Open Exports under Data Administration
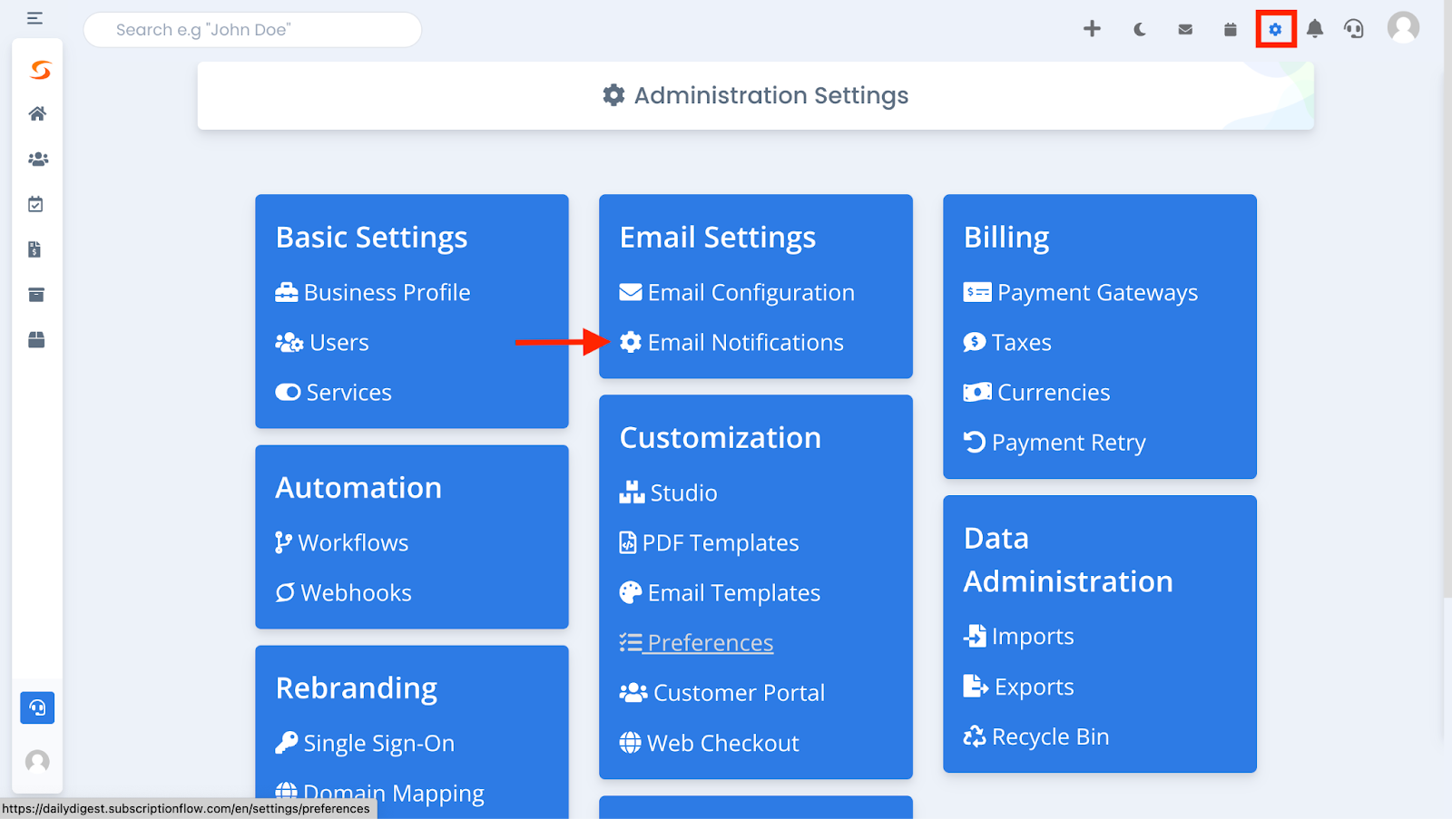Viewport: 1452px width, 819px height. pyautogui.click(x=1018, y=687)
